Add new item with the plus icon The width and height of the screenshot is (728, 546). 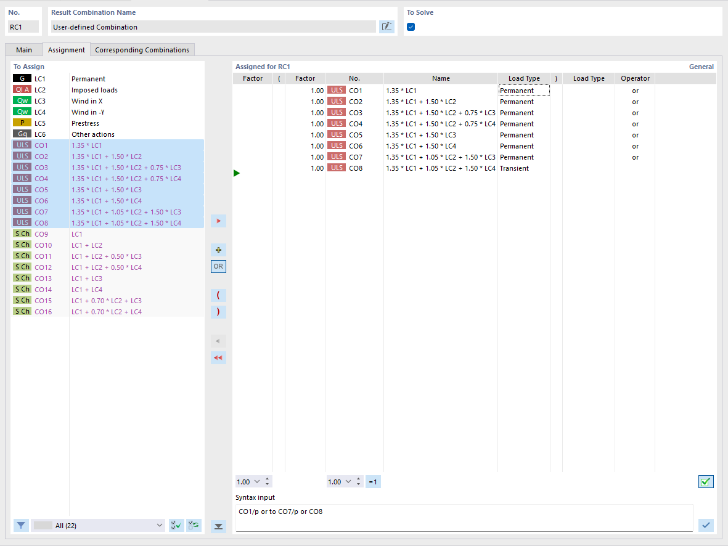218,250
